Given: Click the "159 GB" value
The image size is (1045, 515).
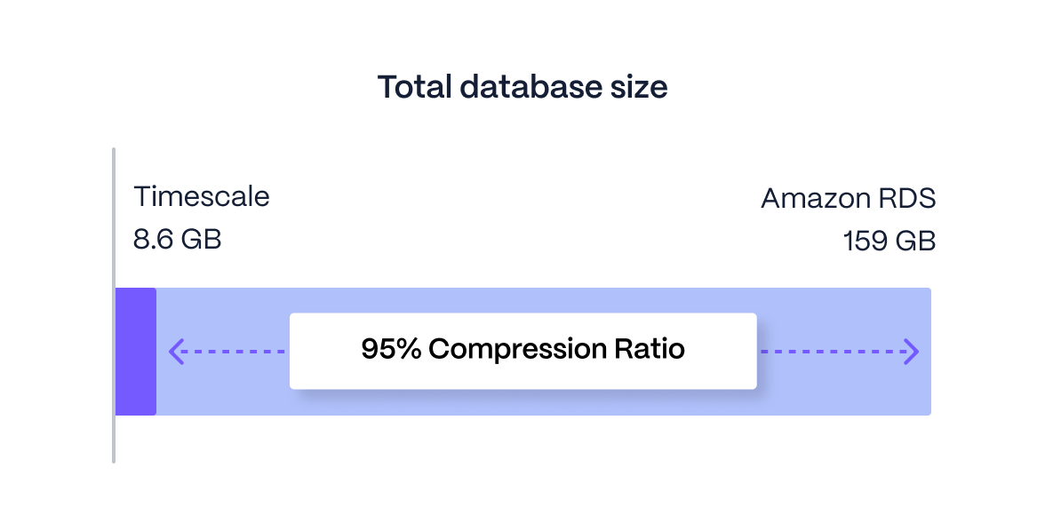Looking at the screenshot, I should [889, 241].
